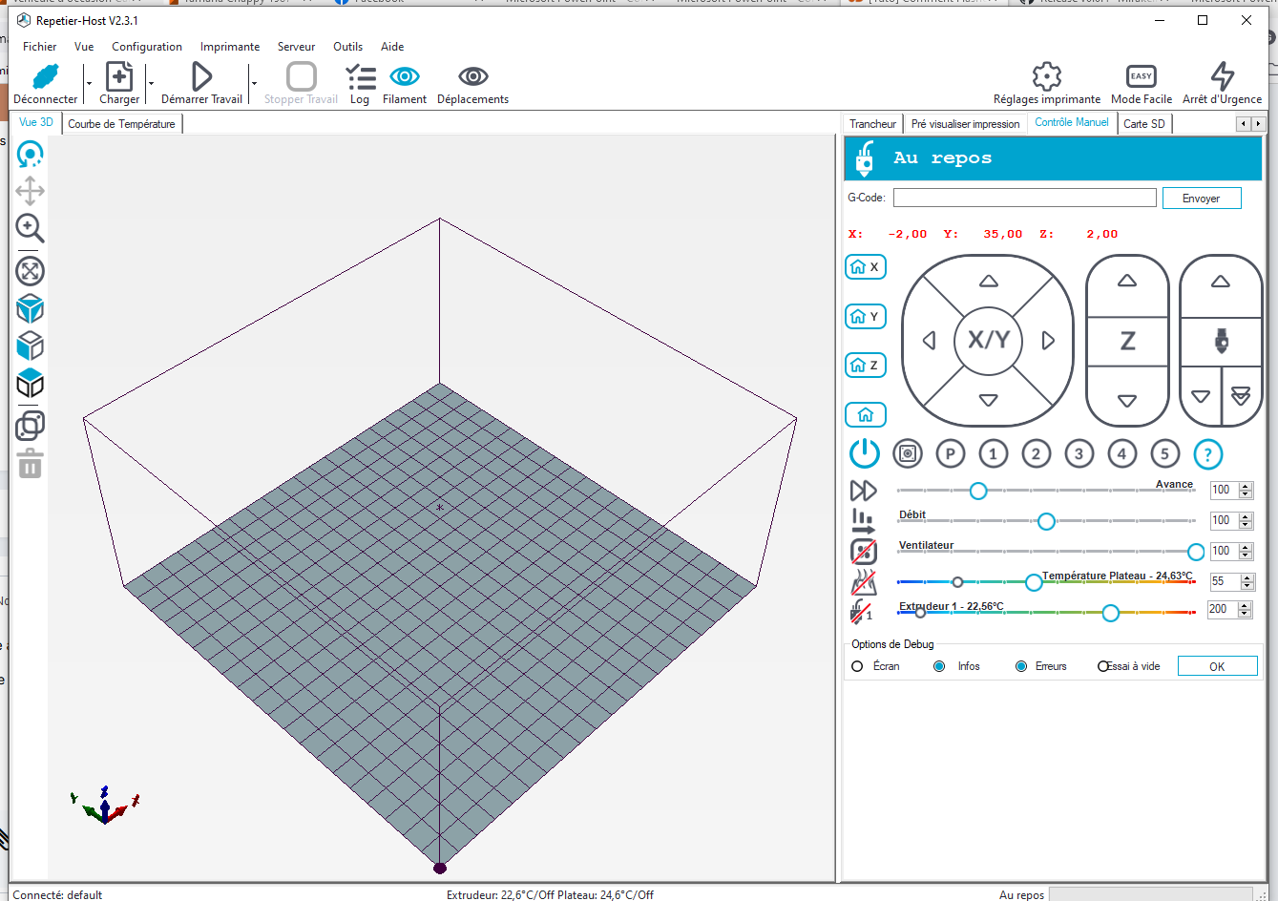
Task: Toggle the fan on/off icon
Action: (x=864, y=551)
